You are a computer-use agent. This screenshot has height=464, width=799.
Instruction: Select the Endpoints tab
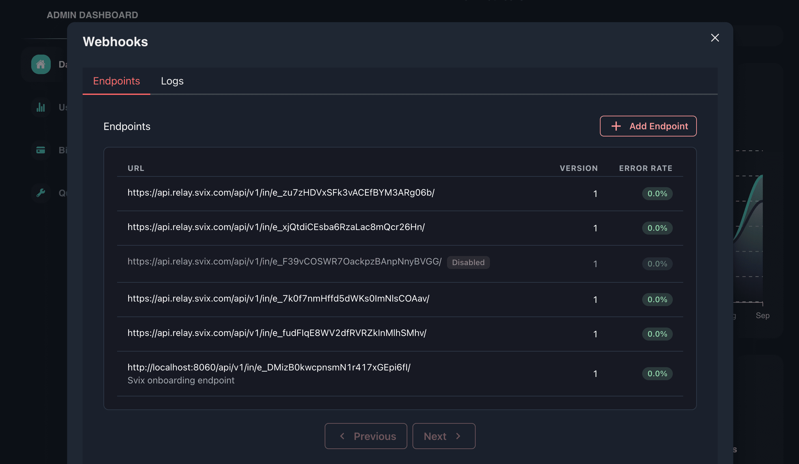(116, 80)
